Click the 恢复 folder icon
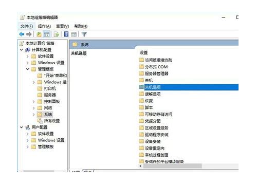The height and width of the screenshot is (185, 256). coord(141,101)
